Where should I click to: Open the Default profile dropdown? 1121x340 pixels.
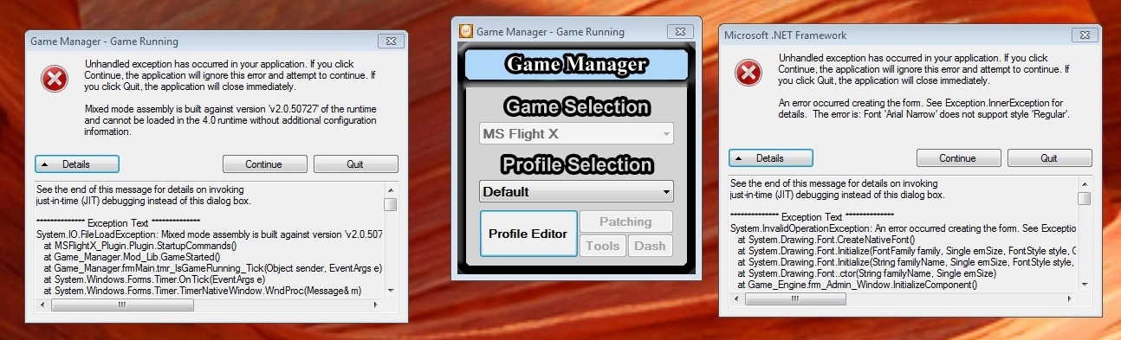576,191
